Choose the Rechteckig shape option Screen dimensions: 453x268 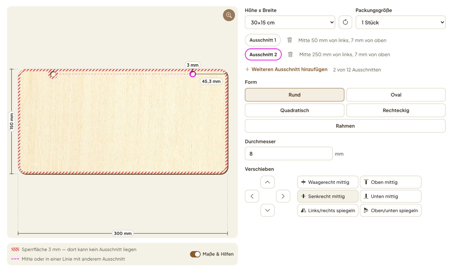[396, 110]
